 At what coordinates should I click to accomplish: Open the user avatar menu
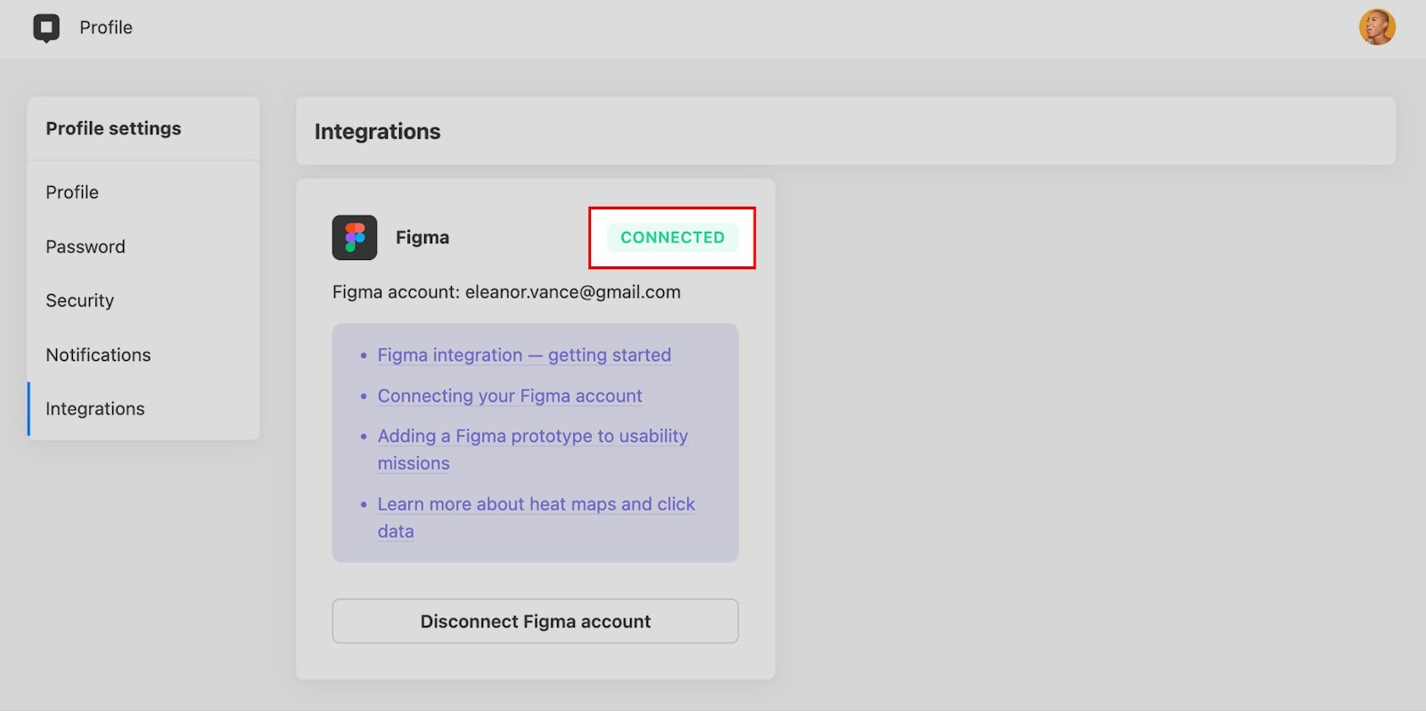pyautogui.click(x=1377, y=27)
